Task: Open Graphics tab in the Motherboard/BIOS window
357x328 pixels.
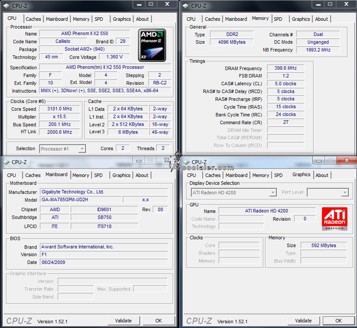Action: tap(121, 175)
